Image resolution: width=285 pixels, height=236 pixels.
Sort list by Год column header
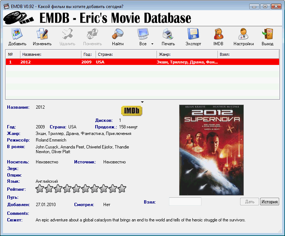click(x=88, y=54)
